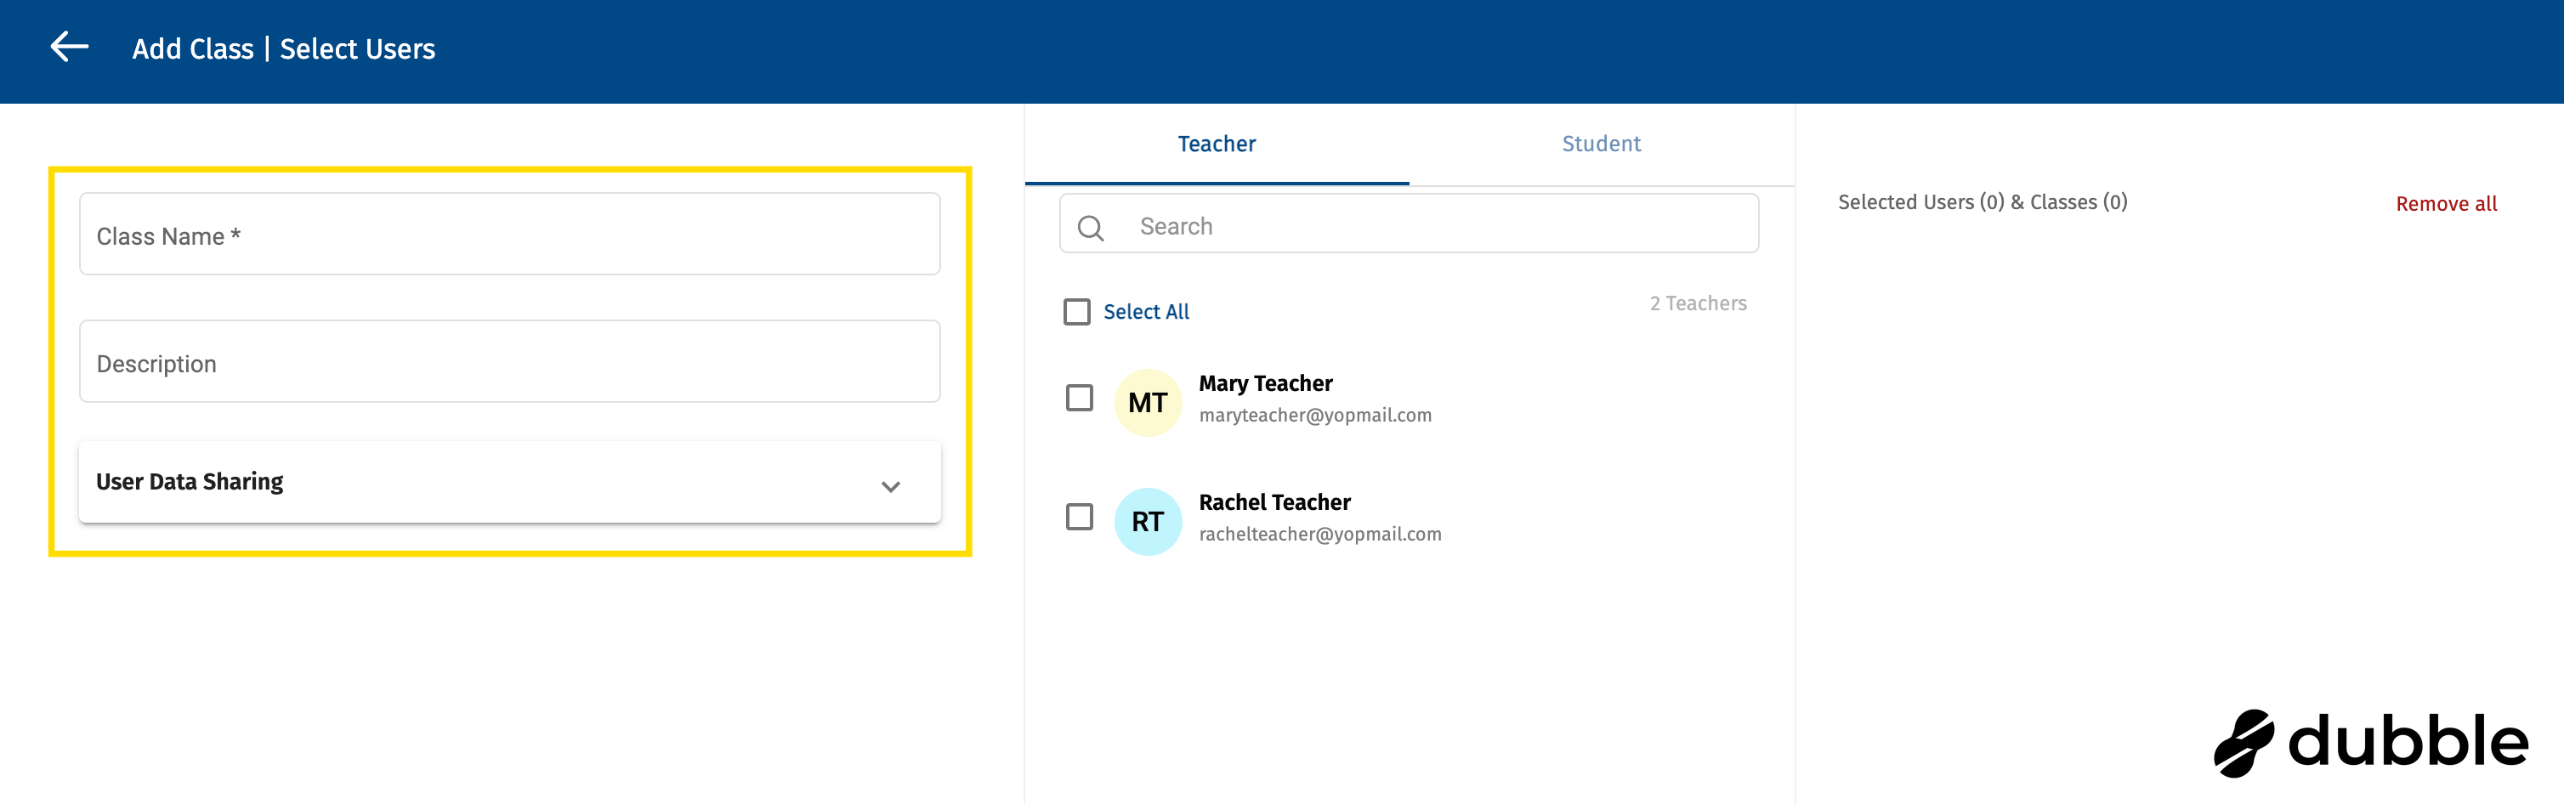The image size is (2564, 804).
Task: Click the Selected Users & Classes counter
Action: point(1982,202)
